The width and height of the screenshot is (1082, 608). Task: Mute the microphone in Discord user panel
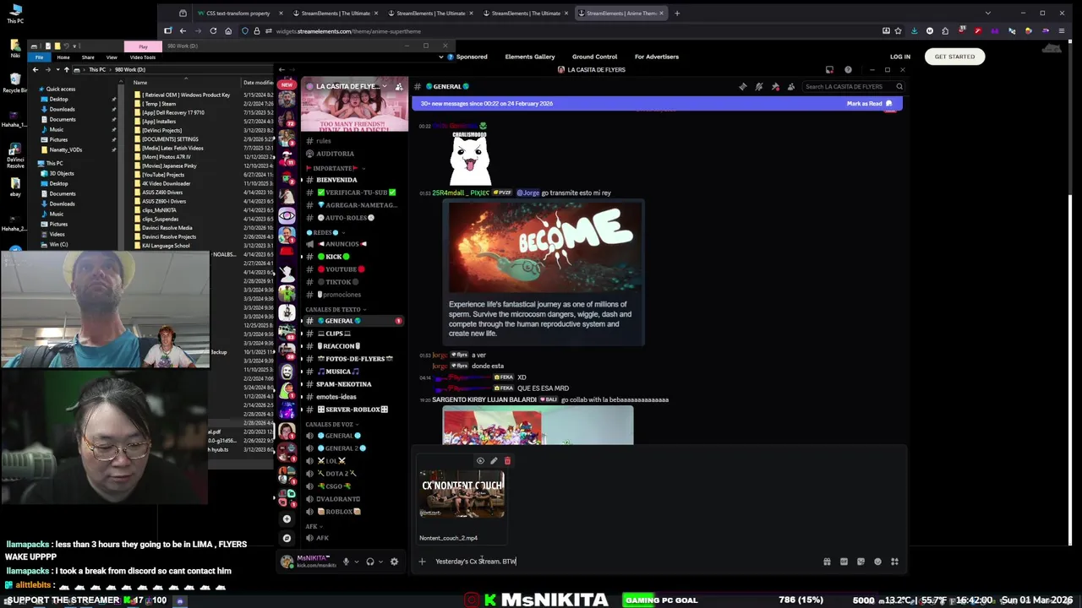346,562
